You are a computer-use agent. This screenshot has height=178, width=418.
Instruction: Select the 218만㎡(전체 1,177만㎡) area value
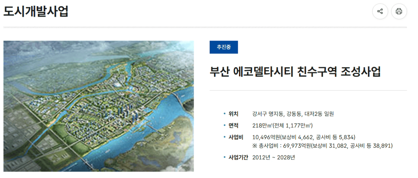[282, 126]
